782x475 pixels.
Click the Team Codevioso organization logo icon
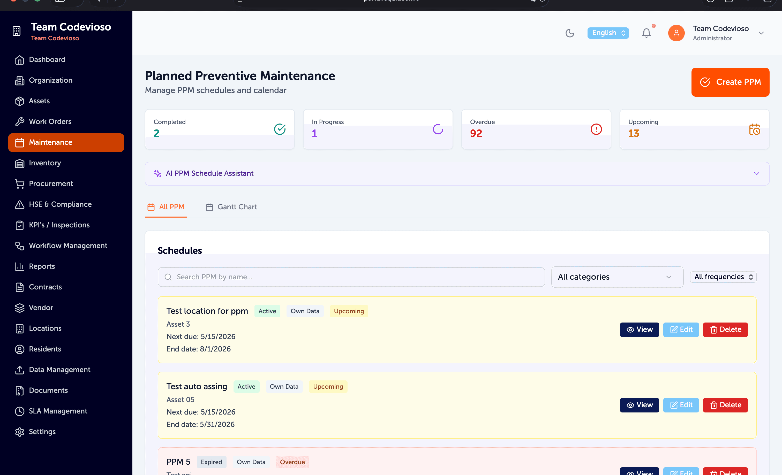(x=17, y=31)
